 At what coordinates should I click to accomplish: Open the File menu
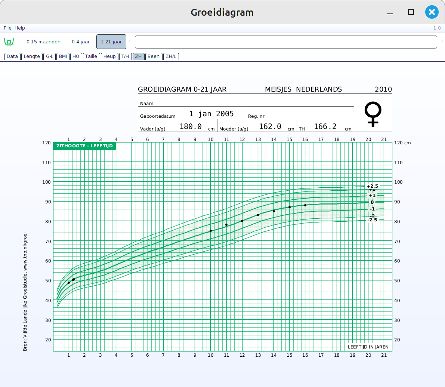point(7,28)
